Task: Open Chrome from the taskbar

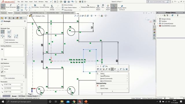Action: [74, 101]
